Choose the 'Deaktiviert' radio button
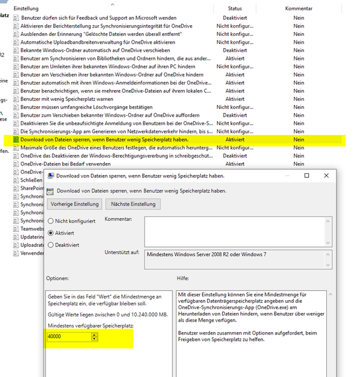Viewport: 361px width, 377px height. (50, 245)
